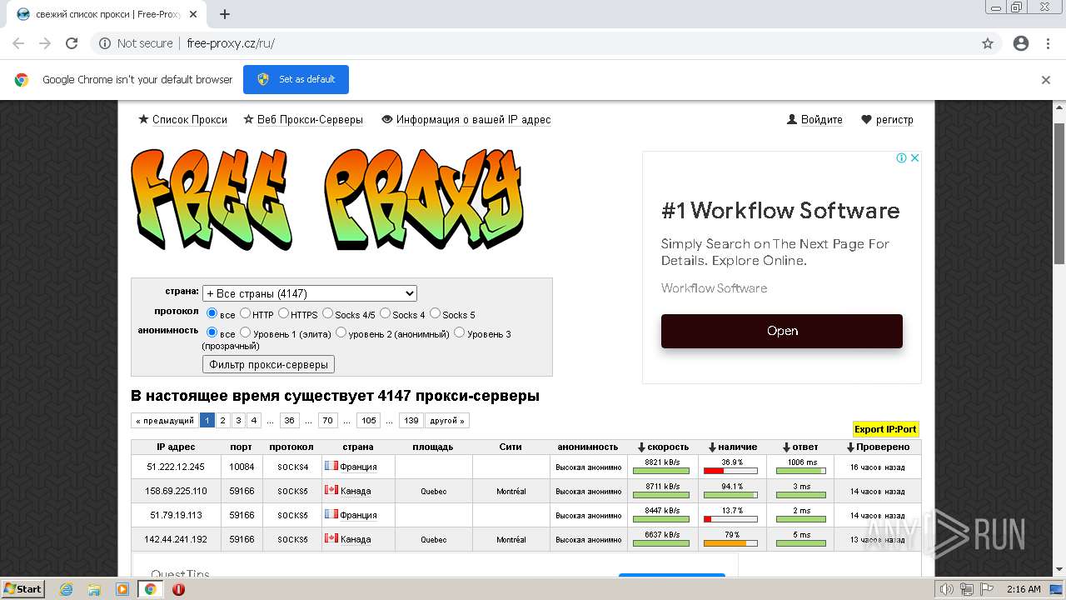Select the Socks 4/5 protocol radio
The width and height of the screenshot is (1066, 600).
[327, 314]
